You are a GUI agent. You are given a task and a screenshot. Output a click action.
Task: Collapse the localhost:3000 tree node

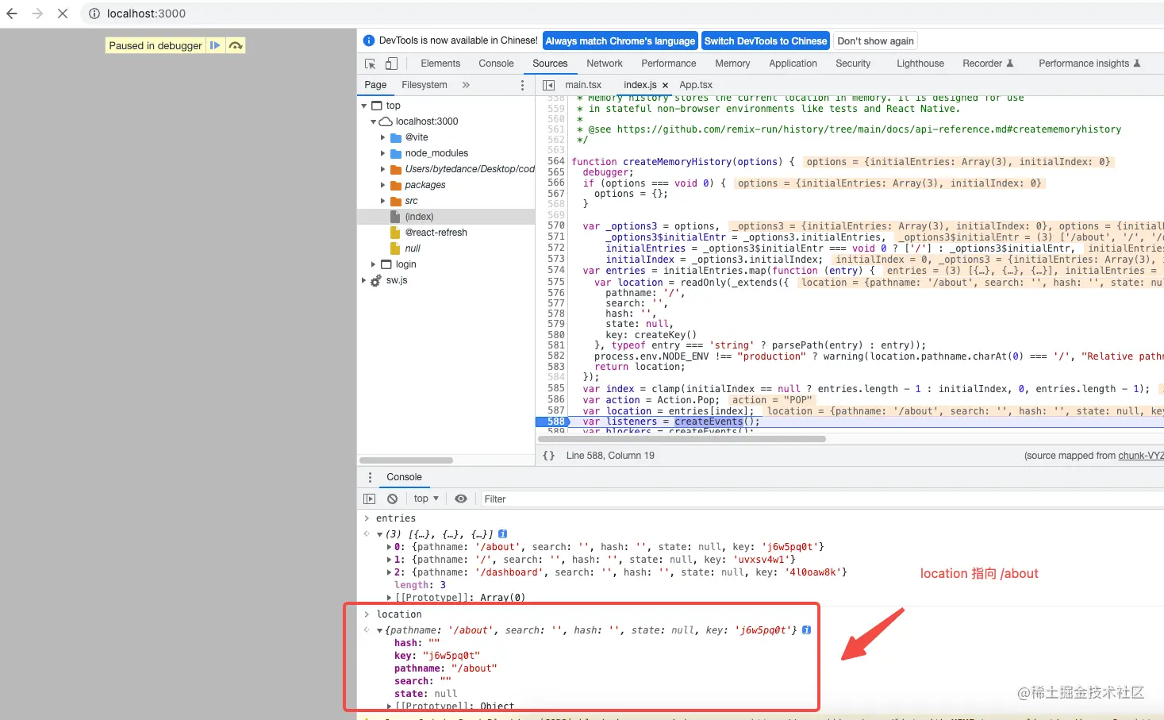[x=373, y=121]
